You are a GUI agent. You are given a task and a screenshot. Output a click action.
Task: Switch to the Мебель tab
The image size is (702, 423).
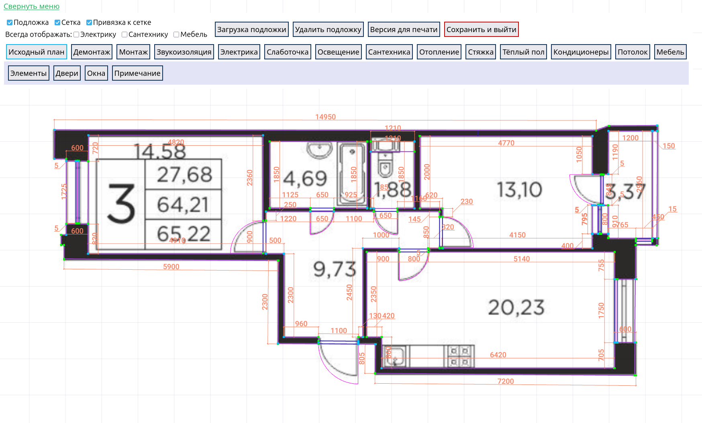pyautogui.click(x=670, y=52)
